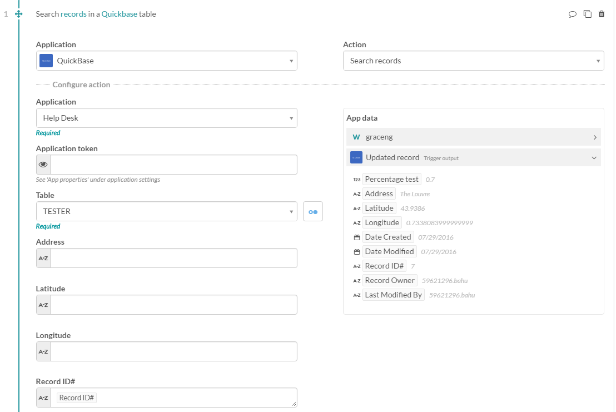Delete step with the trash icon

[602, 14]
